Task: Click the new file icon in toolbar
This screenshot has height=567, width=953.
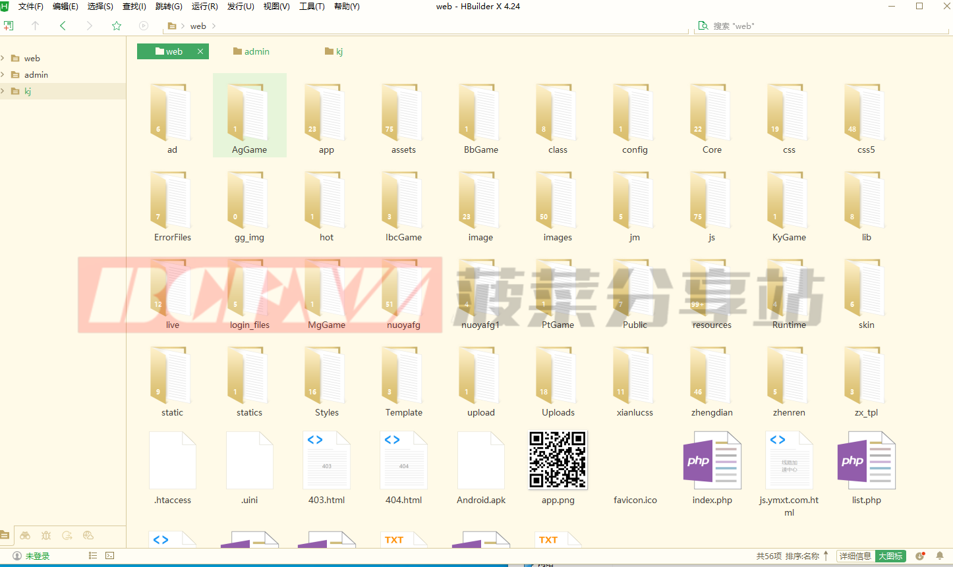Action: click(x=9, y=26)
